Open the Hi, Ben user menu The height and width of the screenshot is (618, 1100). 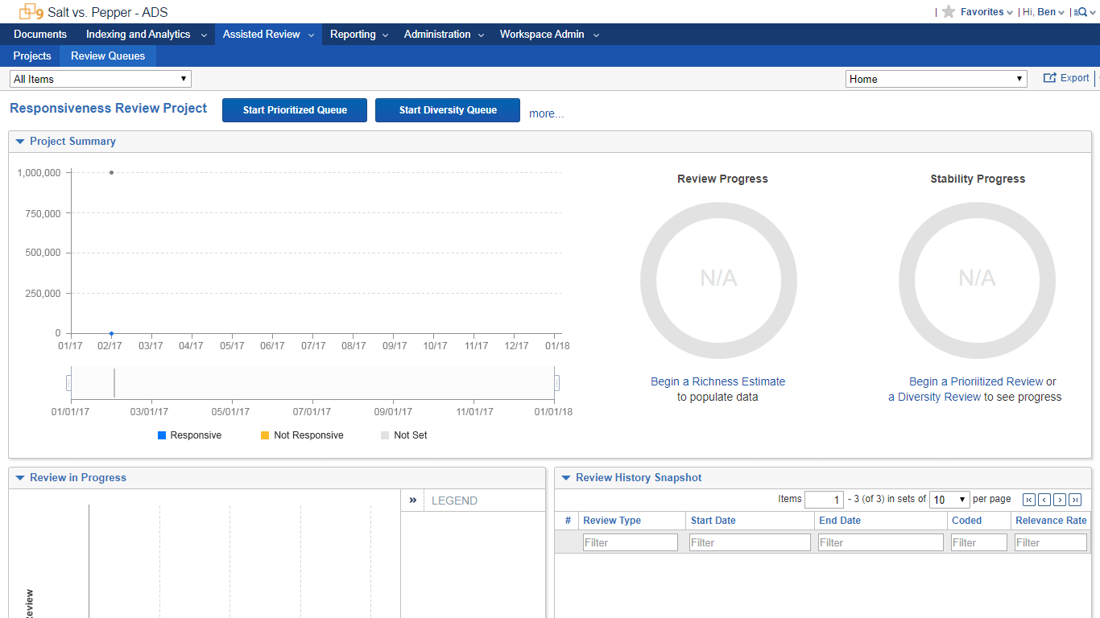1043,12
